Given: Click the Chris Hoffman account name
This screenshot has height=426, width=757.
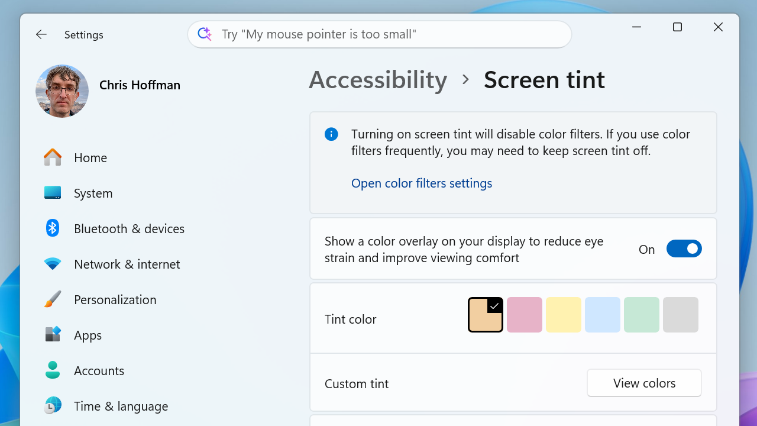Looking at the screenshot, I should click(x=140, y=85).
